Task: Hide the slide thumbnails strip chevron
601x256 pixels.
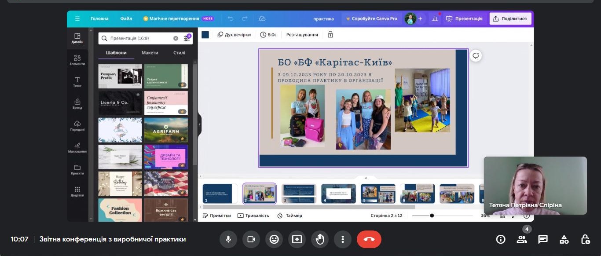Action: point(365,178)
